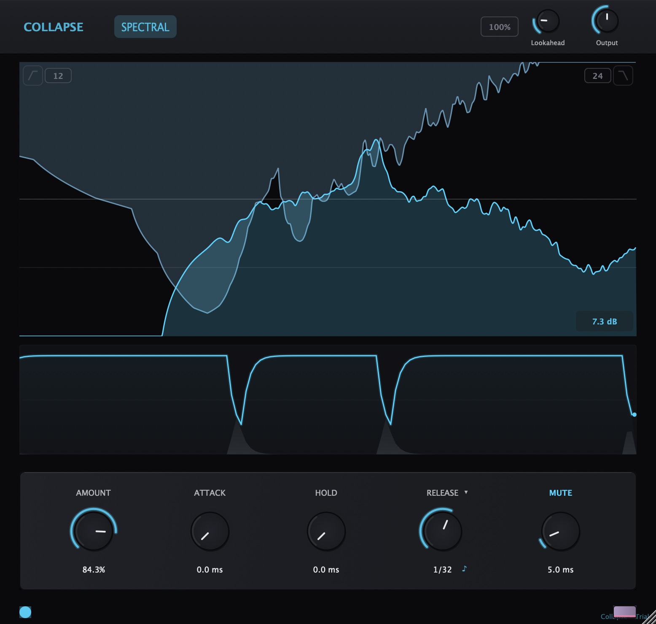Click the COLLAPSE logo
656x624 pixels.
54,27
